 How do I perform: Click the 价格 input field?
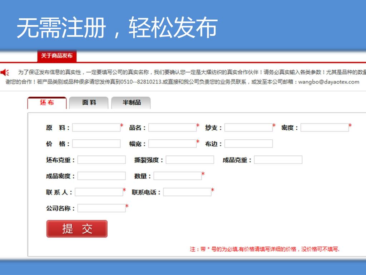(96, 144)
